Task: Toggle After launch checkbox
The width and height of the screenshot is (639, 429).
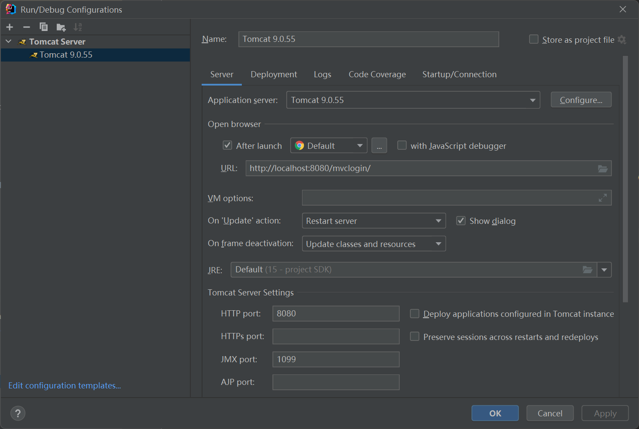Action: pos(227,145)
